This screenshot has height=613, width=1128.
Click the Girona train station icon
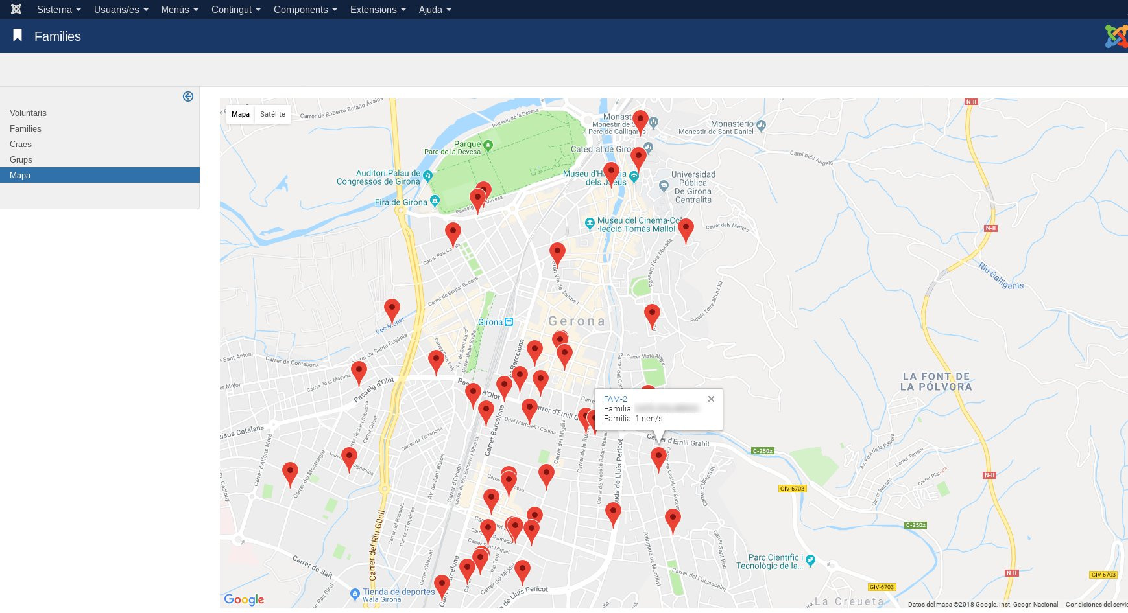[x=509, y=322]
